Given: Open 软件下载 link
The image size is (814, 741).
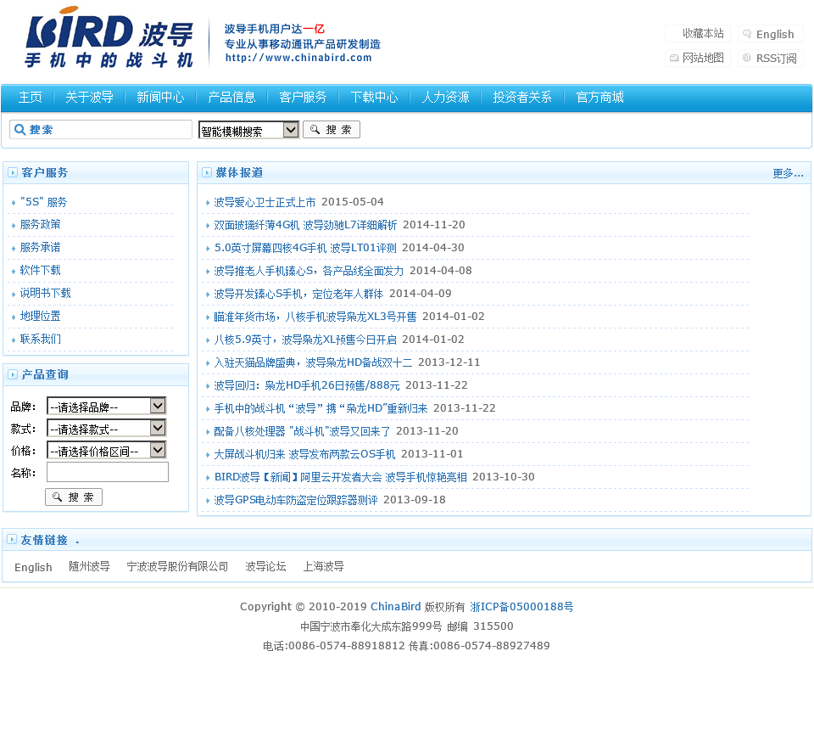Looking at the screenshot, I should coord(41,270).
